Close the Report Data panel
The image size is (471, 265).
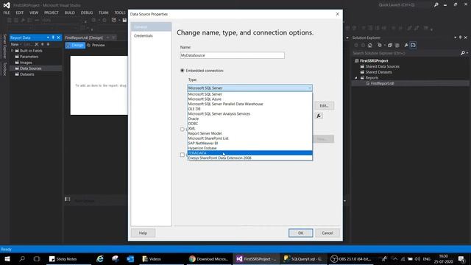click(x=58, y=38)
